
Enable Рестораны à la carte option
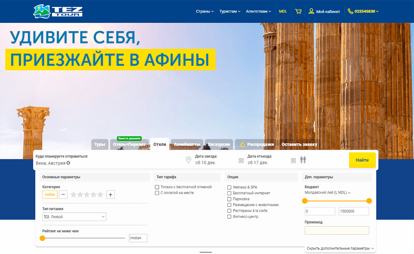[x=229, y=211]
